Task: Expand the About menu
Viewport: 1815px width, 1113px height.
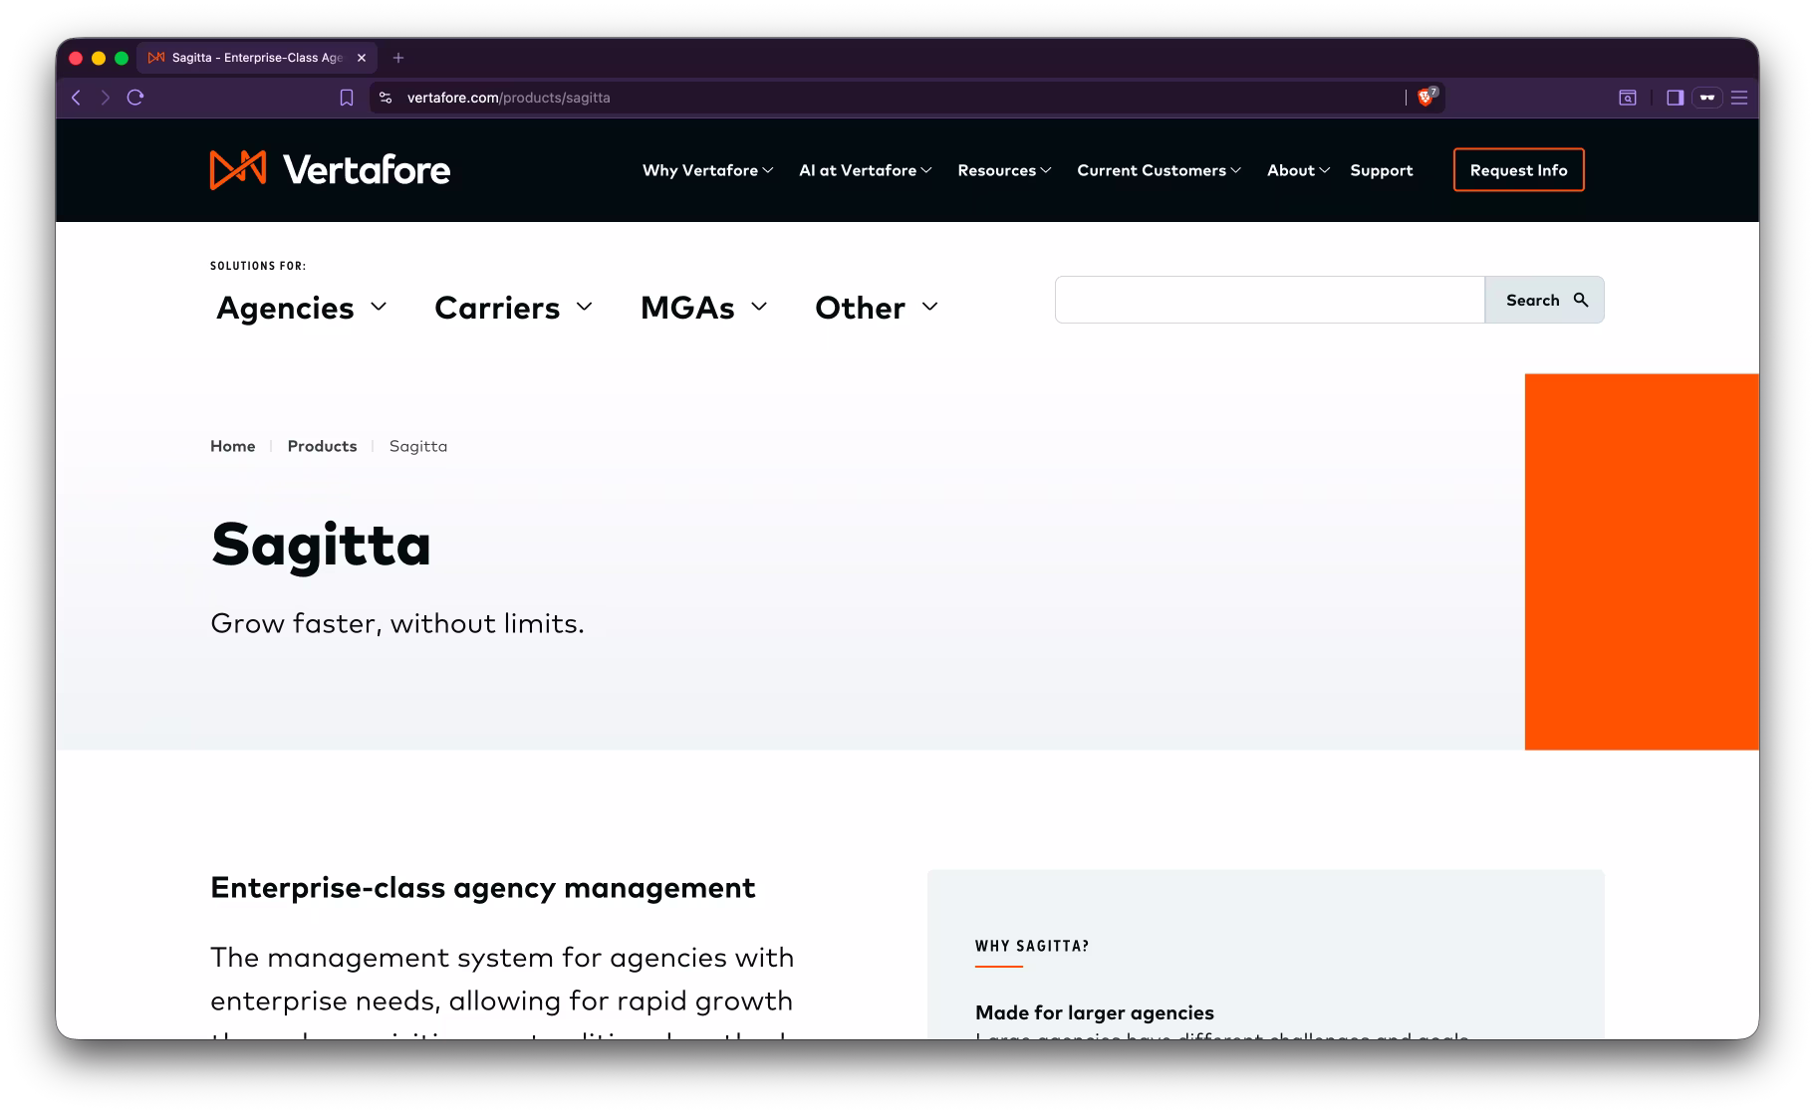Action: tap(1298, 170)
